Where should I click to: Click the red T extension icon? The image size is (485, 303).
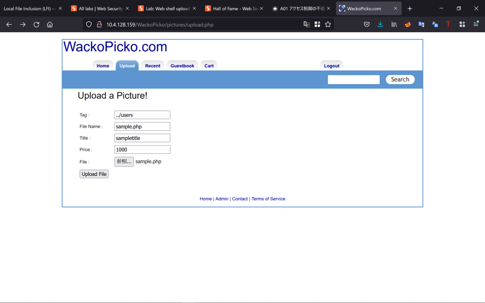point(448,25)
